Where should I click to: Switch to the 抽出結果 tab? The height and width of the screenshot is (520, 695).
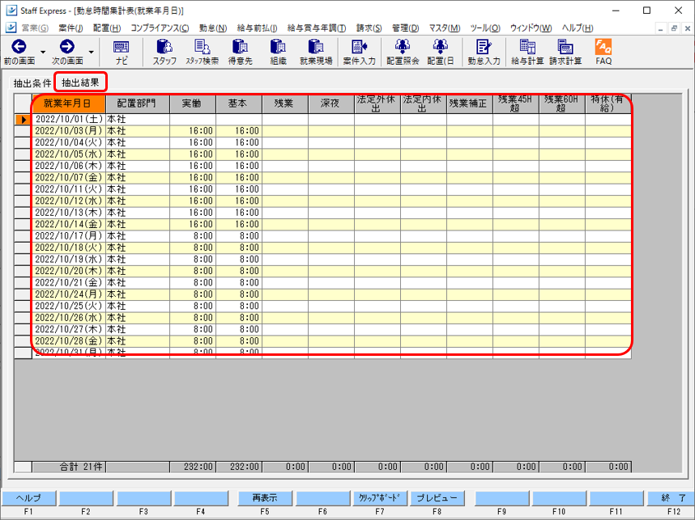coord(80,82)
